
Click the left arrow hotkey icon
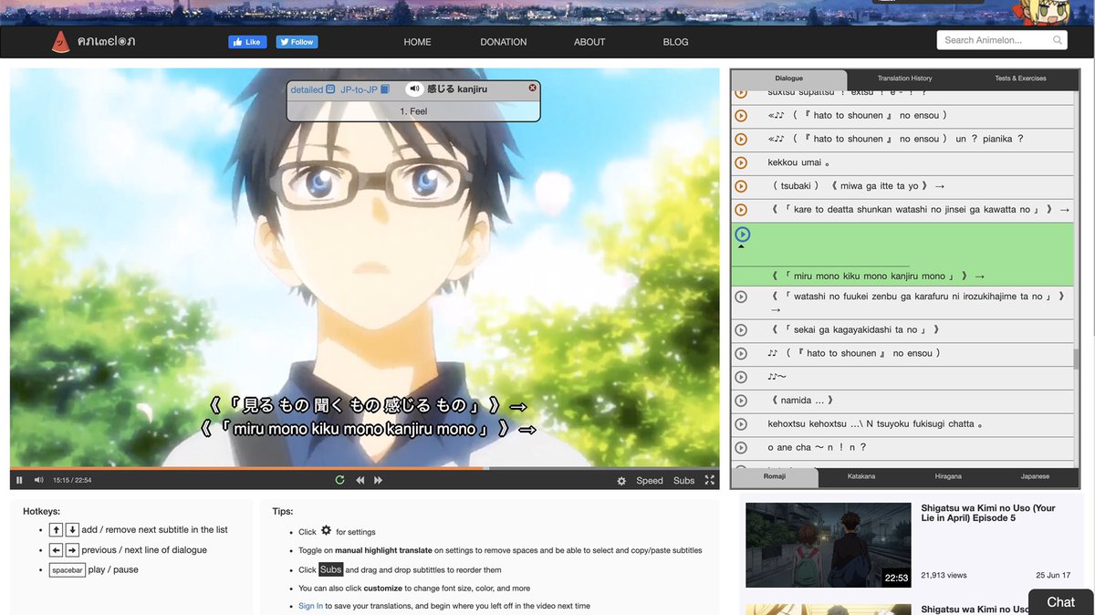[x=56, y=550]
